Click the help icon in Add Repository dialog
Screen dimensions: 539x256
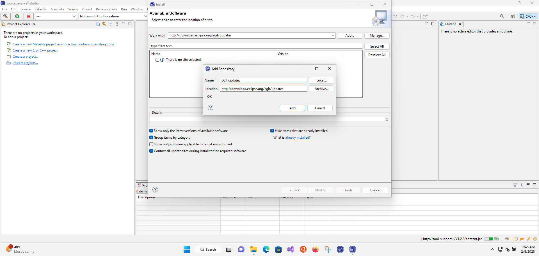point(211,108)
